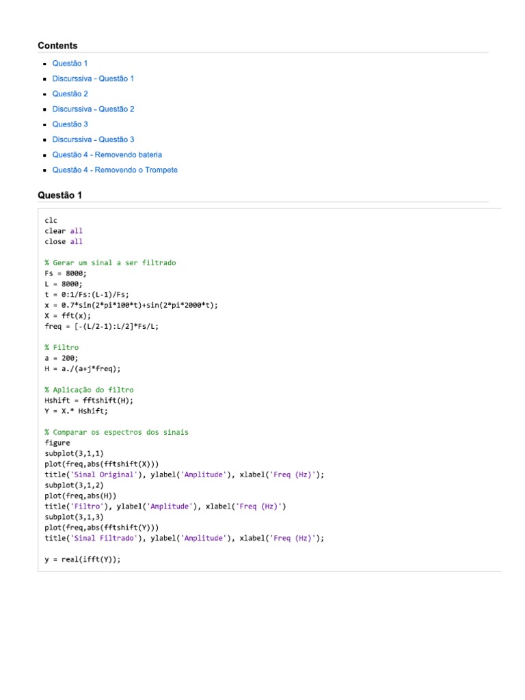Click the Questão 1 section heading above the code
This screenshot has width=525, height=700.
pyautogui.click(x=59, y=196)
